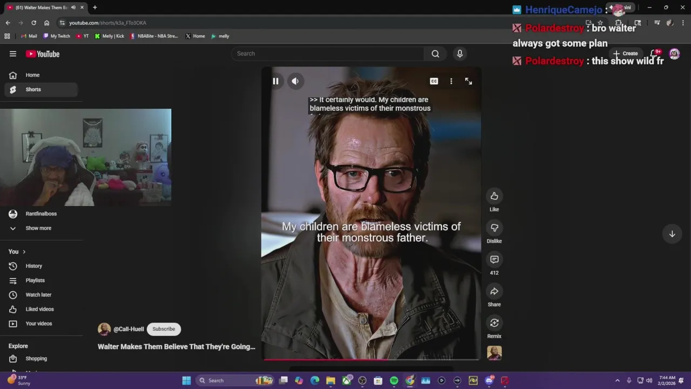691x389 pixels.
Task: View site information icon in address bar
Action: tap(62, 23)
